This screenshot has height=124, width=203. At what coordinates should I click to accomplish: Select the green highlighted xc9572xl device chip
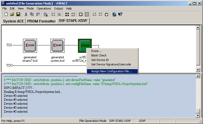click(x=85, y=46)
